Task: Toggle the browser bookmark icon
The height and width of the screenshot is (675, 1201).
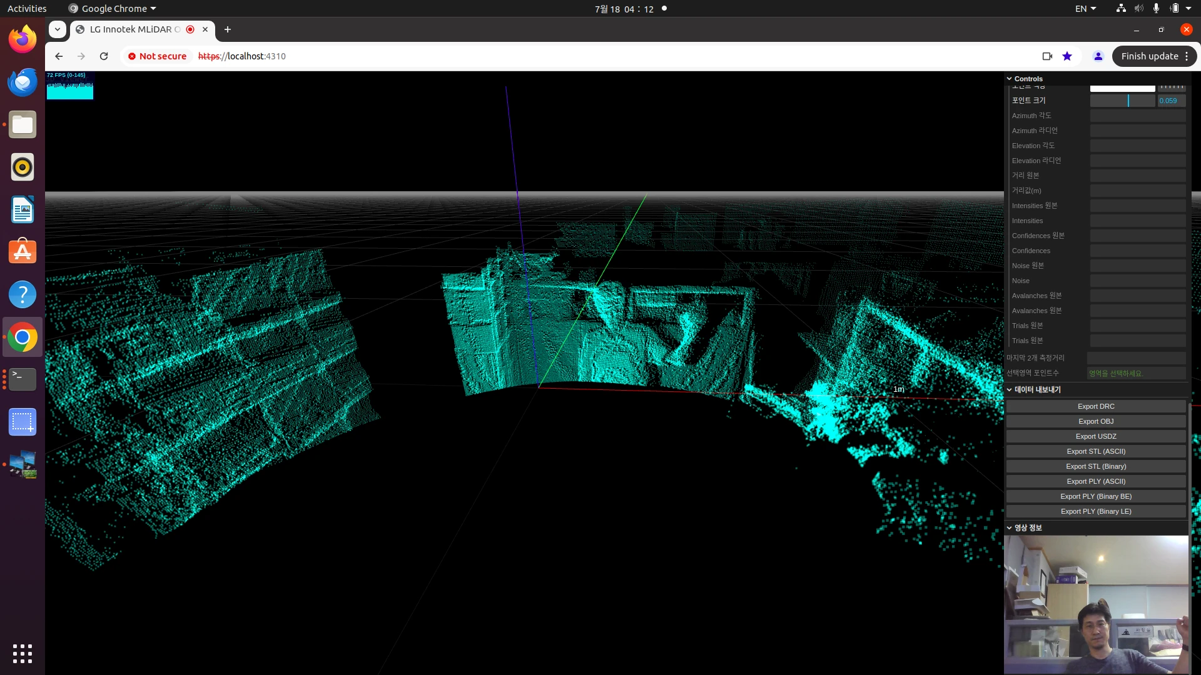Action: (1067, 56)
